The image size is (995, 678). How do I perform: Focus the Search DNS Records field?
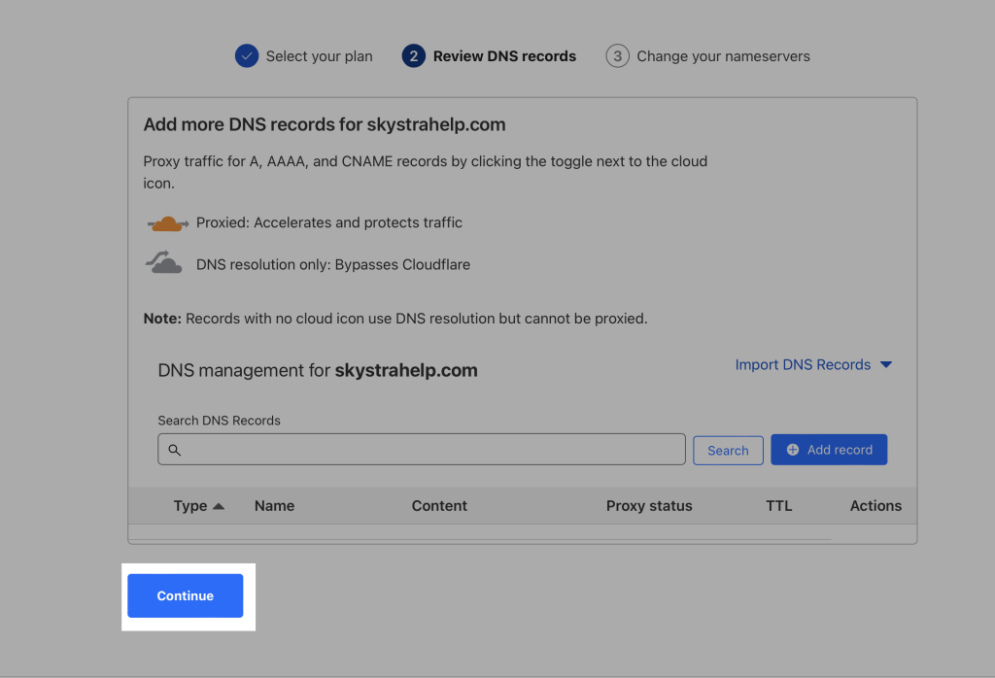point(428,450)
